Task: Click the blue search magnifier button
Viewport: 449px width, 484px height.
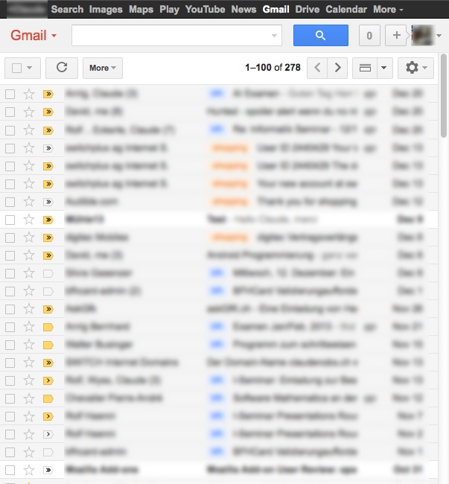Action: [321, 36]
